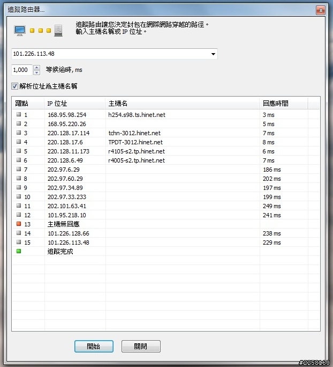Select IP address 101.95.218.10
This screenshot has width=333, height=367.
click(67, 215)
